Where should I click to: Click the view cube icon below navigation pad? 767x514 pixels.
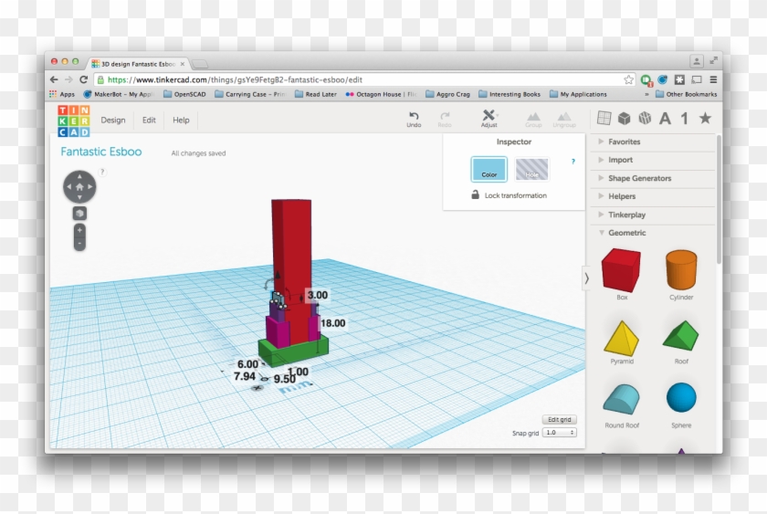point(79,214)
